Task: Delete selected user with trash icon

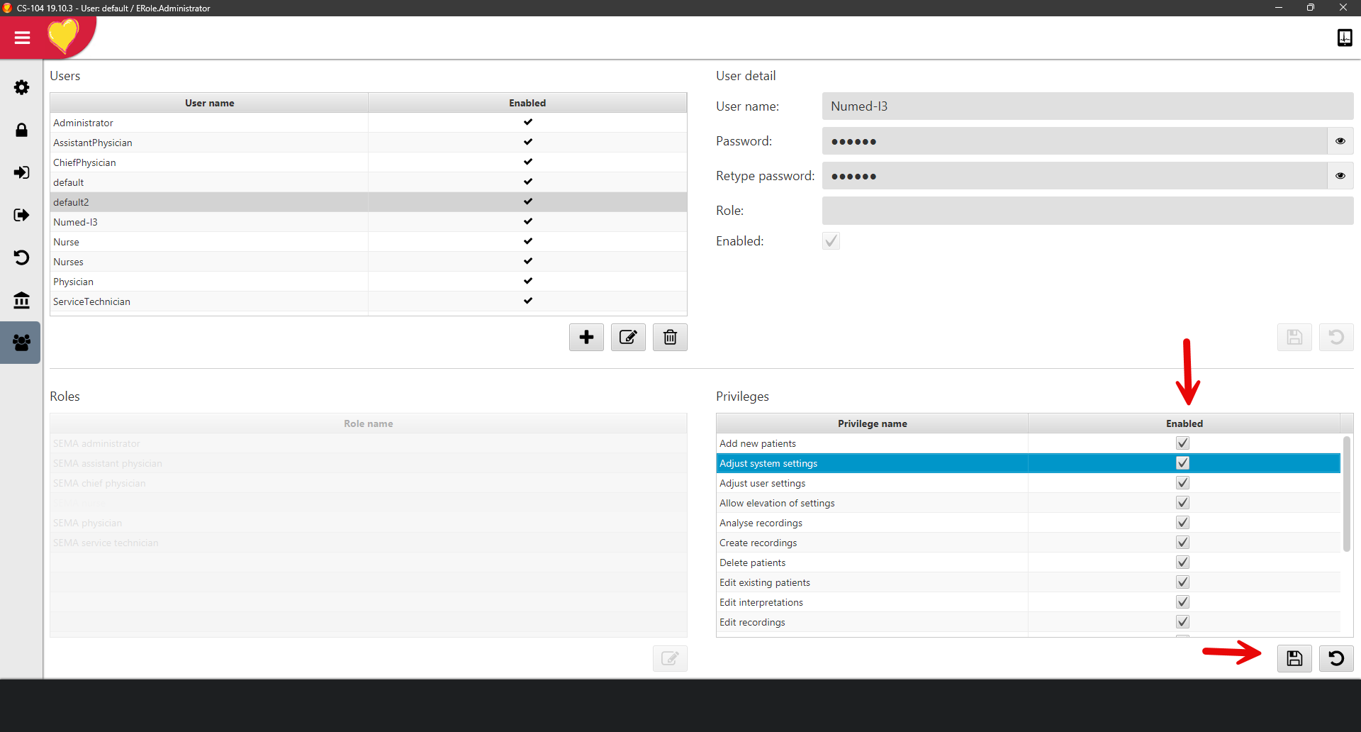Action: point(670,337)
